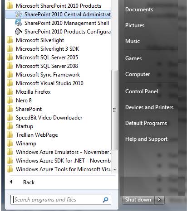Click the Shut down button
Screen dimensions: 187x211
tap(138, 200)
